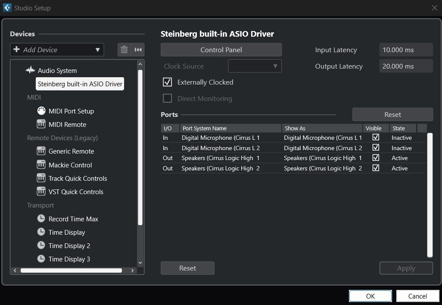The width and height of the screenshot is (442, 305).
Task: Click the Input Latency value field
Action: [406, 50]
